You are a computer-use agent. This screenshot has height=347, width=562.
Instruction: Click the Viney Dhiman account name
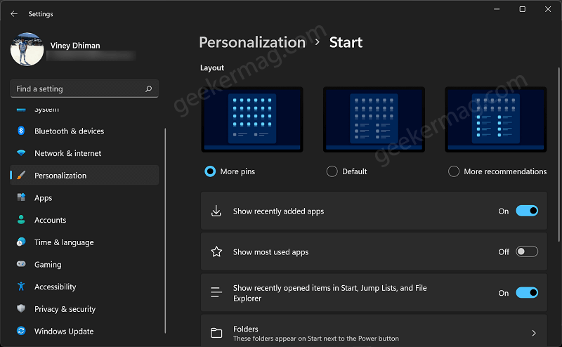pyautogui.click(x=75, y=46)
